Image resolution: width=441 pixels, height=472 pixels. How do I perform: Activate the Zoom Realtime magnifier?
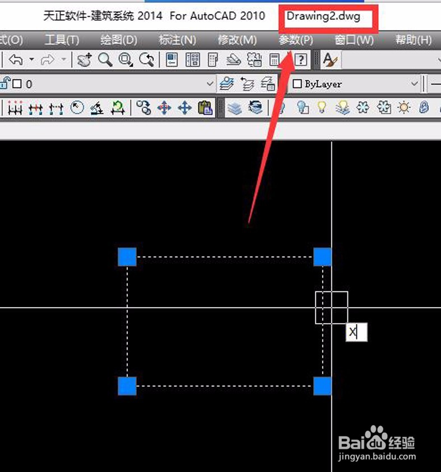(x=105, y=60)
